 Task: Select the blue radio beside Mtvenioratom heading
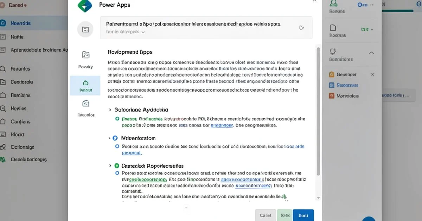pyautogui.click(x=115, y=138)
